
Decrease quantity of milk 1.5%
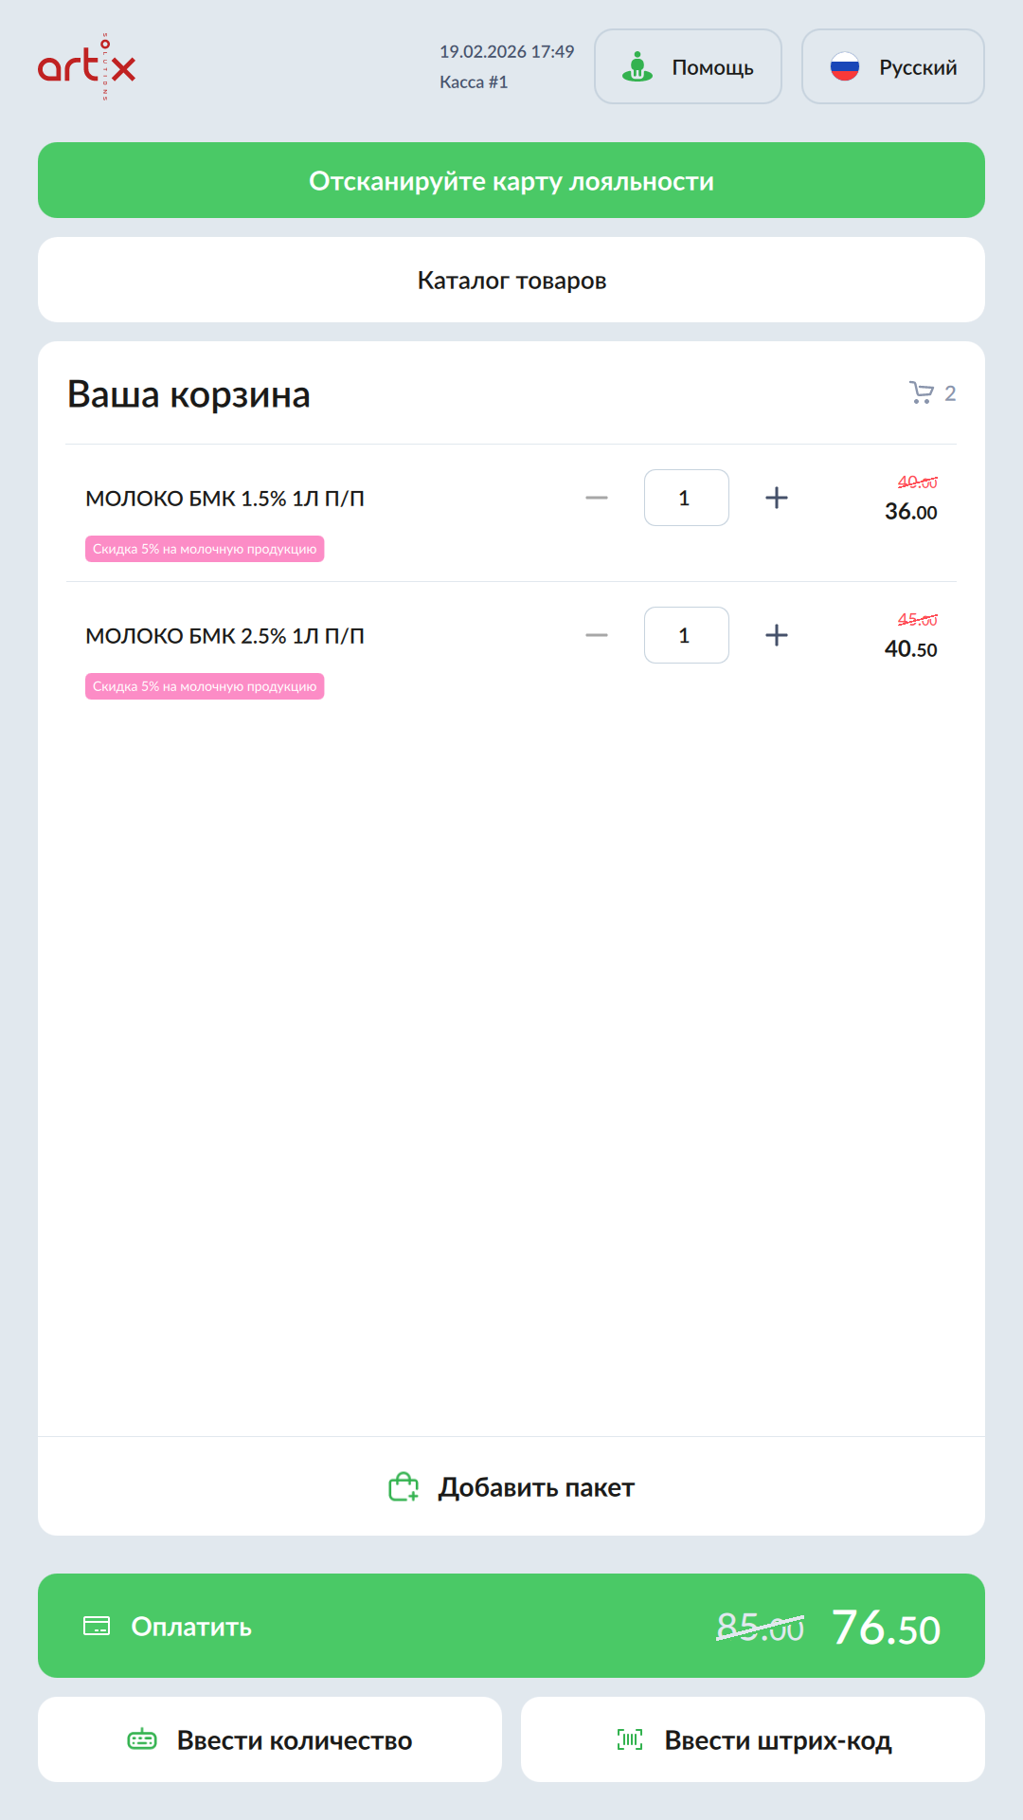(x=597, y=498)
